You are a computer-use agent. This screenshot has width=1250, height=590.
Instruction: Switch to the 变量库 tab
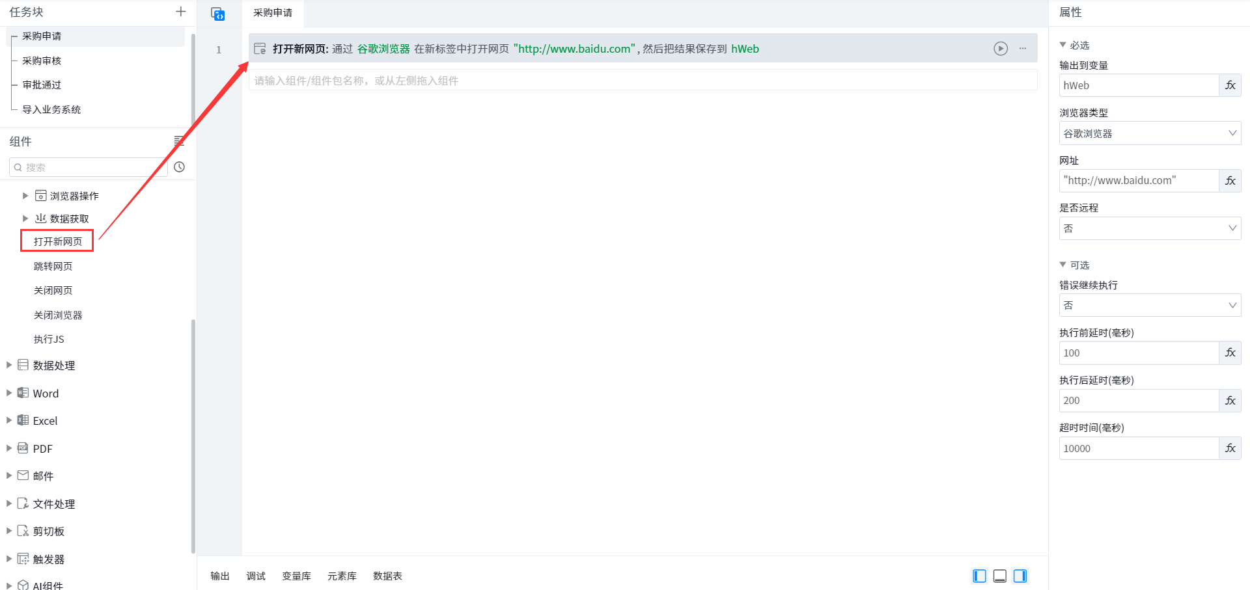(x=296, y=576)
